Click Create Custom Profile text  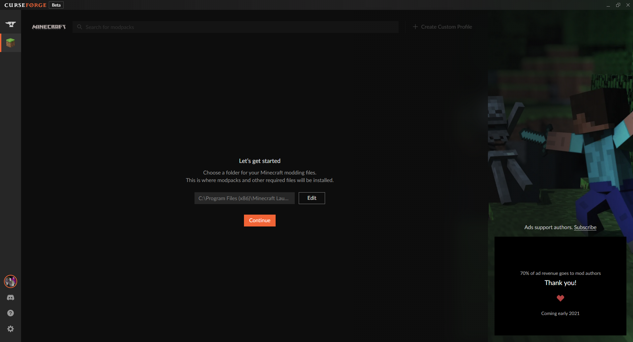[x=446, y=27]
